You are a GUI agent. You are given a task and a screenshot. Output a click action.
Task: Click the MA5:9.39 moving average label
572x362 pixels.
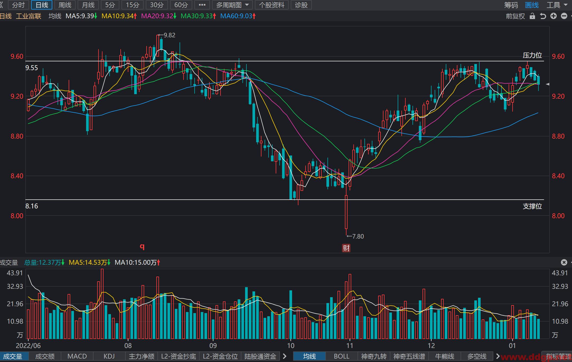coord(81,16)
